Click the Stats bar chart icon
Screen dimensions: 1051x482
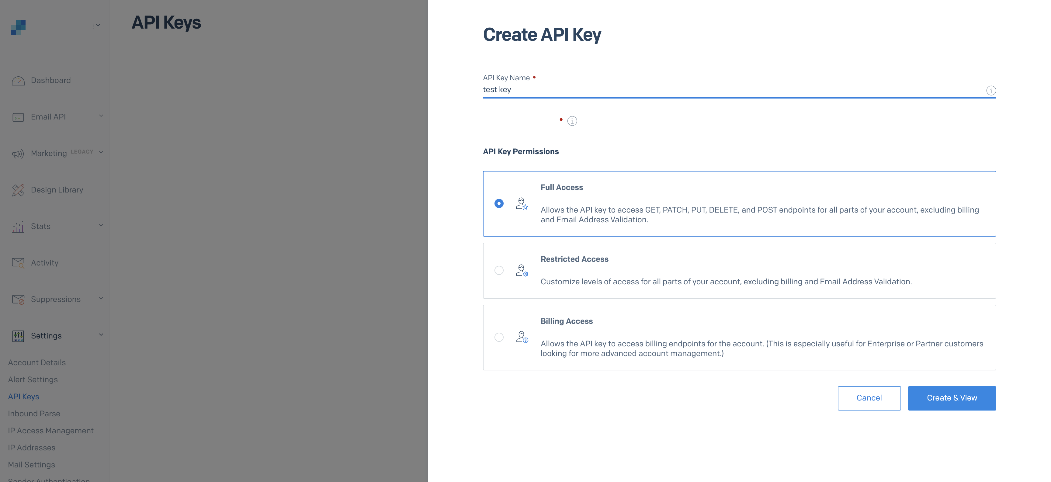(18, 227)
